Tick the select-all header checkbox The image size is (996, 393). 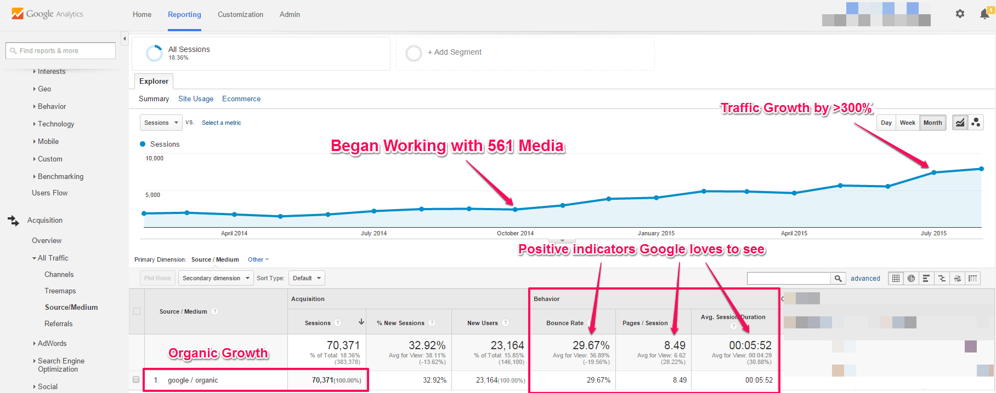coord(137,311)
